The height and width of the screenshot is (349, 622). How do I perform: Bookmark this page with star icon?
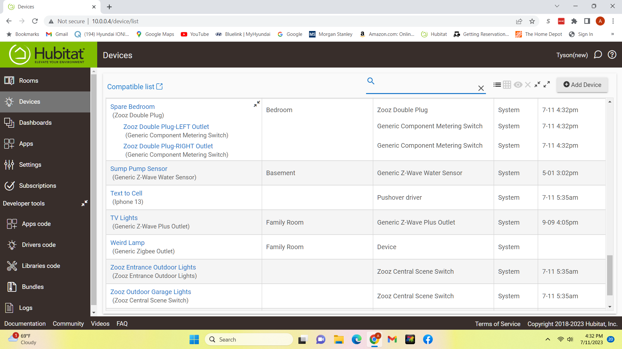click(532, 21)
